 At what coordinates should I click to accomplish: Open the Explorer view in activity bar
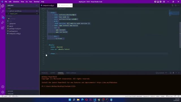point(3,6)
